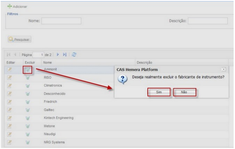Click the Adicionar plus icon
The image size is (235, 149).
pos(10,7)
